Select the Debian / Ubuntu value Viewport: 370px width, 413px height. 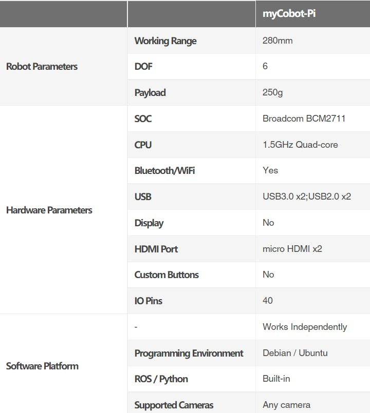tap(294, 353)
